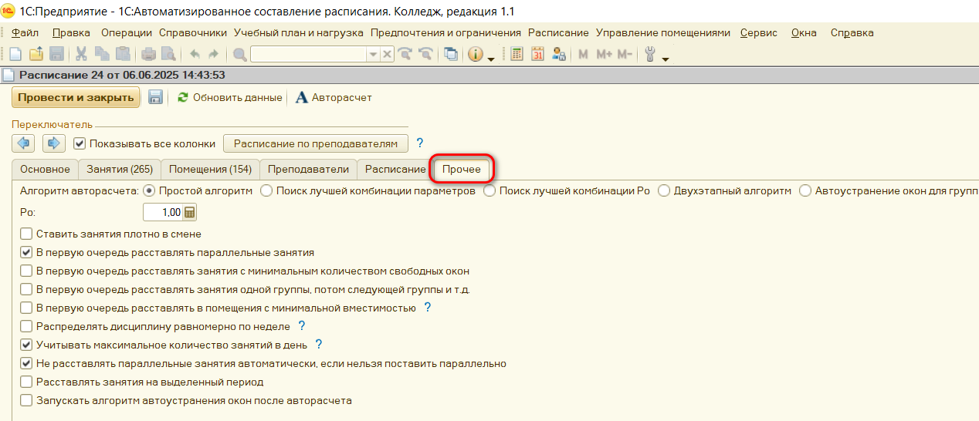Expand the toolbar search field dropdown arrow

click(x=373, y=54)
